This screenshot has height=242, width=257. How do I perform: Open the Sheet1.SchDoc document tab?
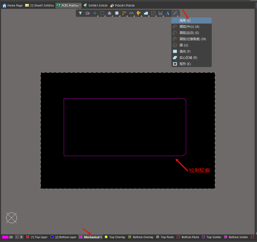pyautogui.click(x=40, y=5)
